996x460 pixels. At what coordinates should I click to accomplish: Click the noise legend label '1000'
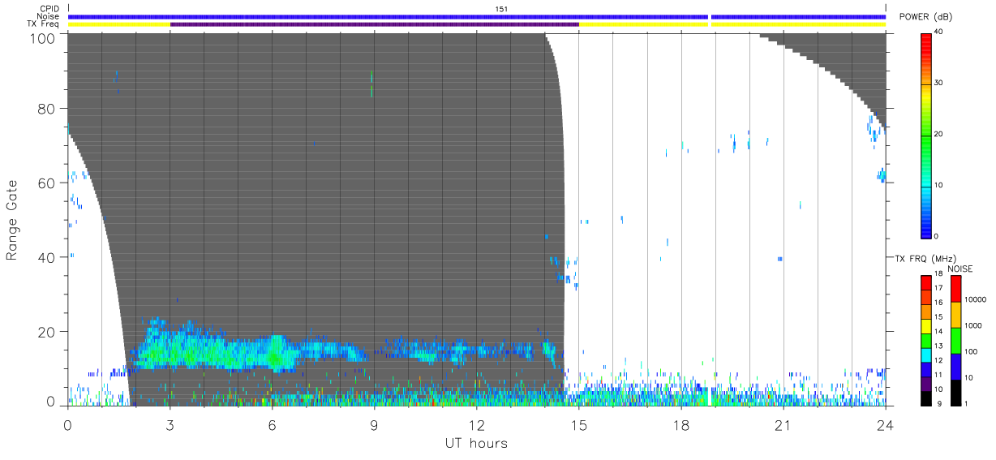pyautogui.click(x=974, y=325)
